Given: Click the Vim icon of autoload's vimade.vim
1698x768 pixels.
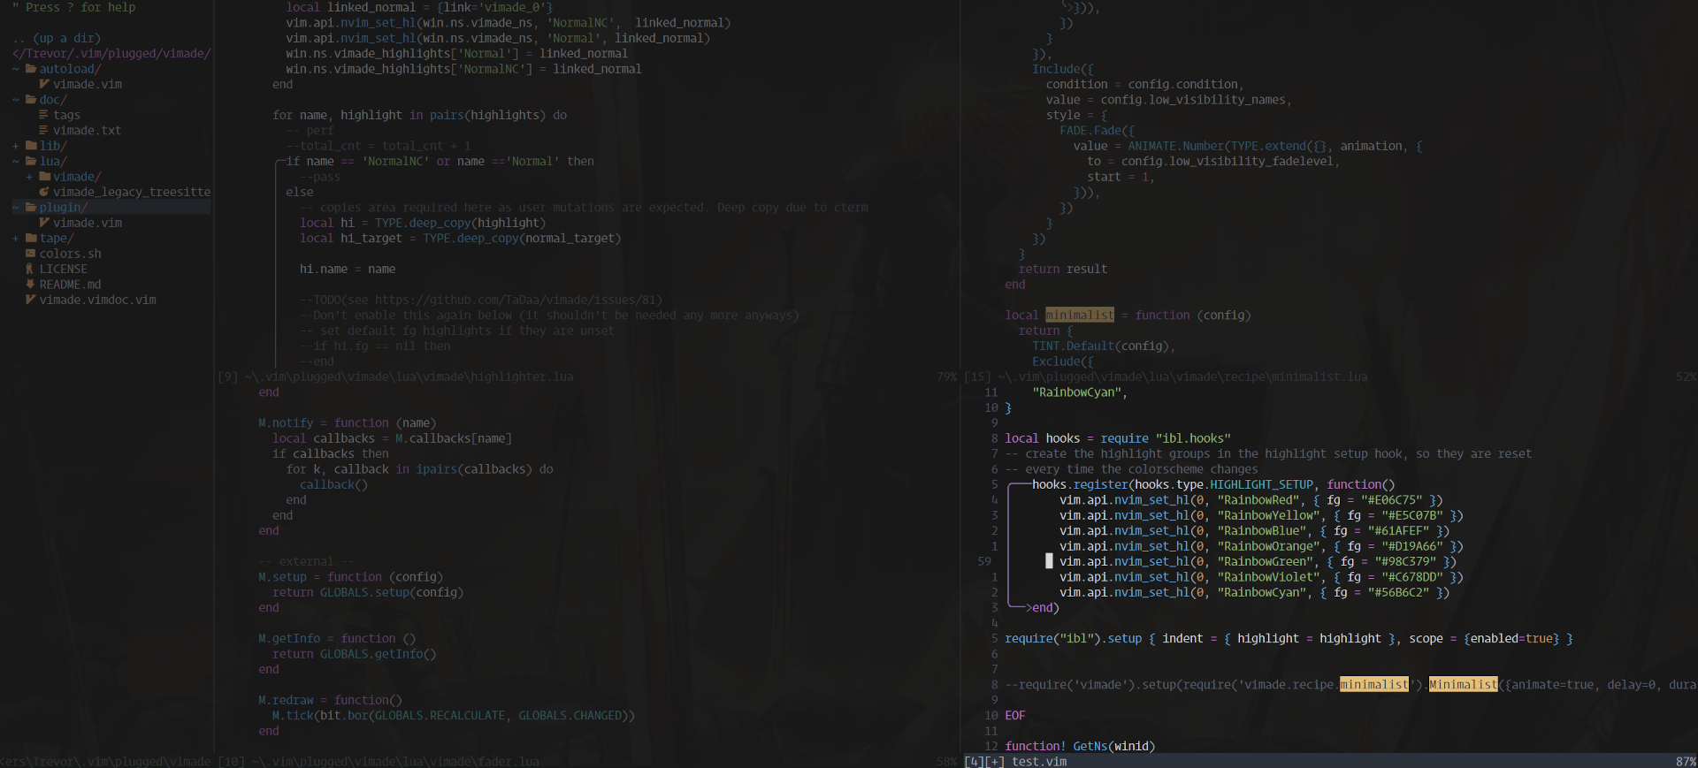Looking at the screenshot, I should point(44,84).
